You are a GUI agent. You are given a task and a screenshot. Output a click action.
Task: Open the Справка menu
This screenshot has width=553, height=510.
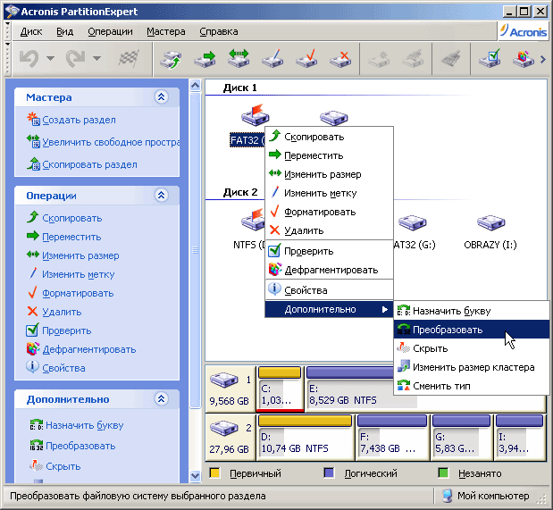pos(219,32)
